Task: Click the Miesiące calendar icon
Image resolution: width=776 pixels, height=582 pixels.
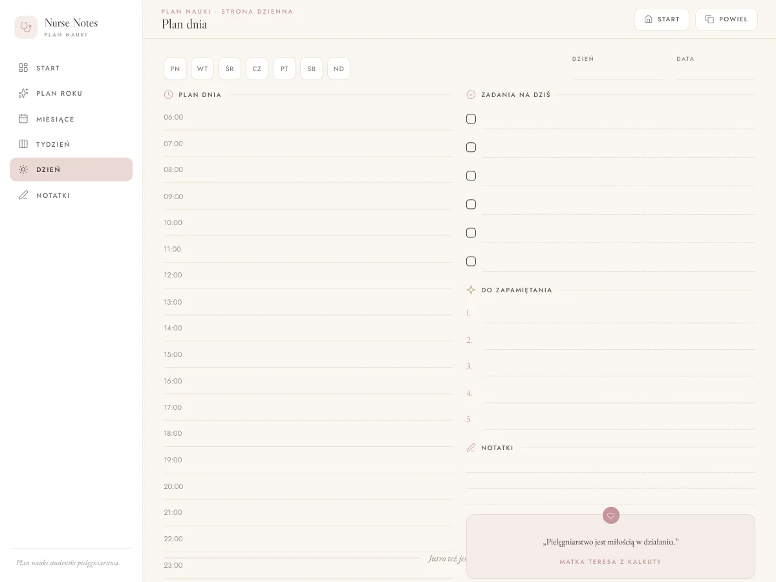Action: click(23, 119)
